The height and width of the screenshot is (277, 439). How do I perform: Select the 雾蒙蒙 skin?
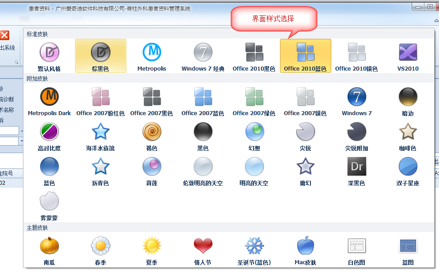coord(49,206)
